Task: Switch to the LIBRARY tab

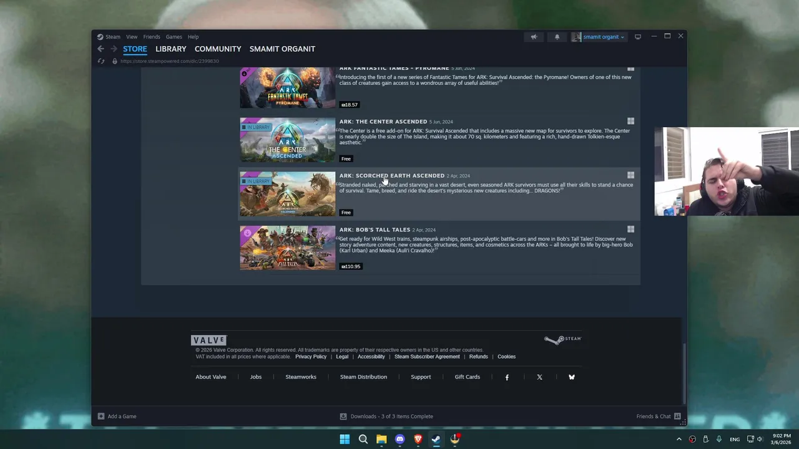Action: (171, 49)
